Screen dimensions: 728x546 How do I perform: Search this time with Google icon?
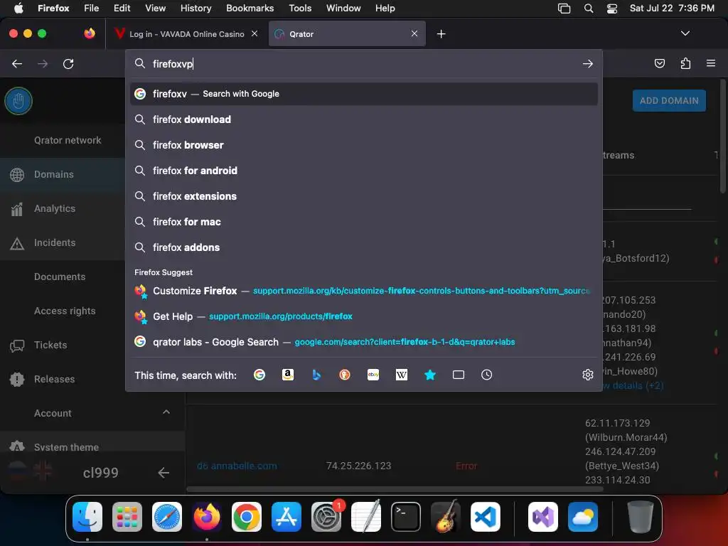(259, 375)
